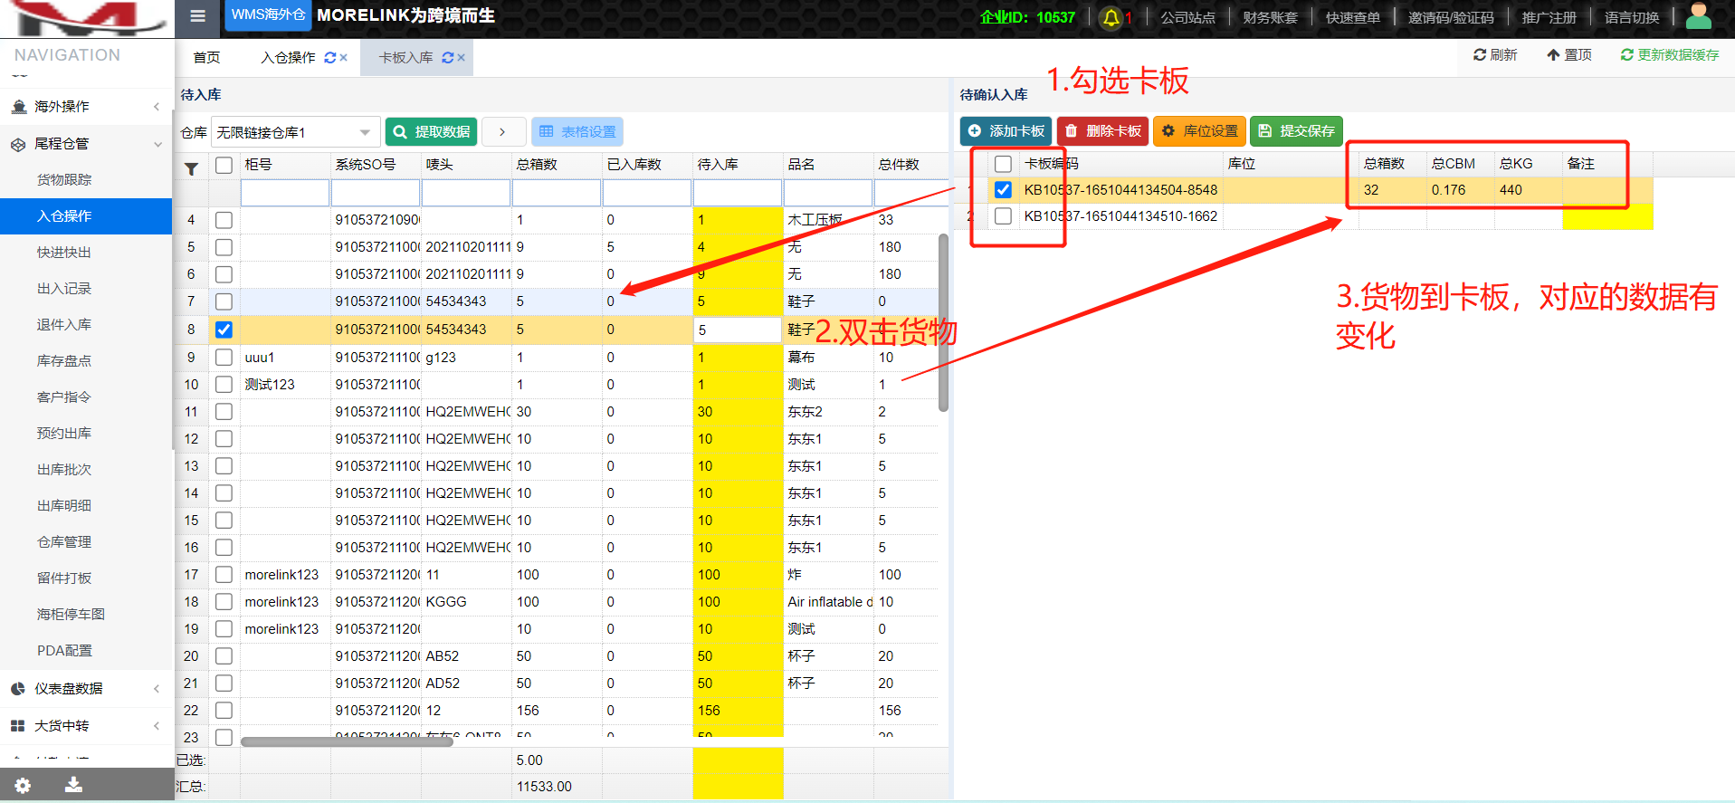This screenshot has height=803, width=1735.
Task: Switch to the 首页 tab
Action: [x=206, y=57]
